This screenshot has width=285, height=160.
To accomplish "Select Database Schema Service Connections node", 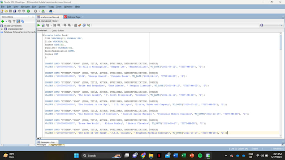I will click(20, 32).
